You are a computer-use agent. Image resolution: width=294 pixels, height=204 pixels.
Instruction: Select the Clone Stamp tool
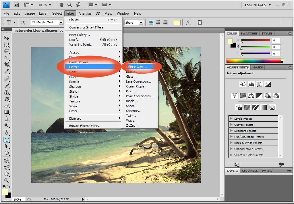click(x=7, y=92)
